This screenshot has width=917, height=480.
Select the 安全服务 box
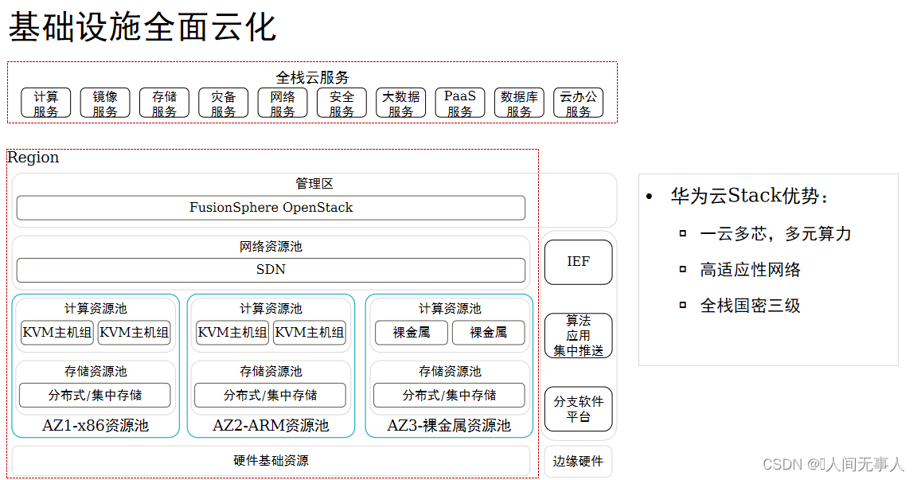click(341, 103)
